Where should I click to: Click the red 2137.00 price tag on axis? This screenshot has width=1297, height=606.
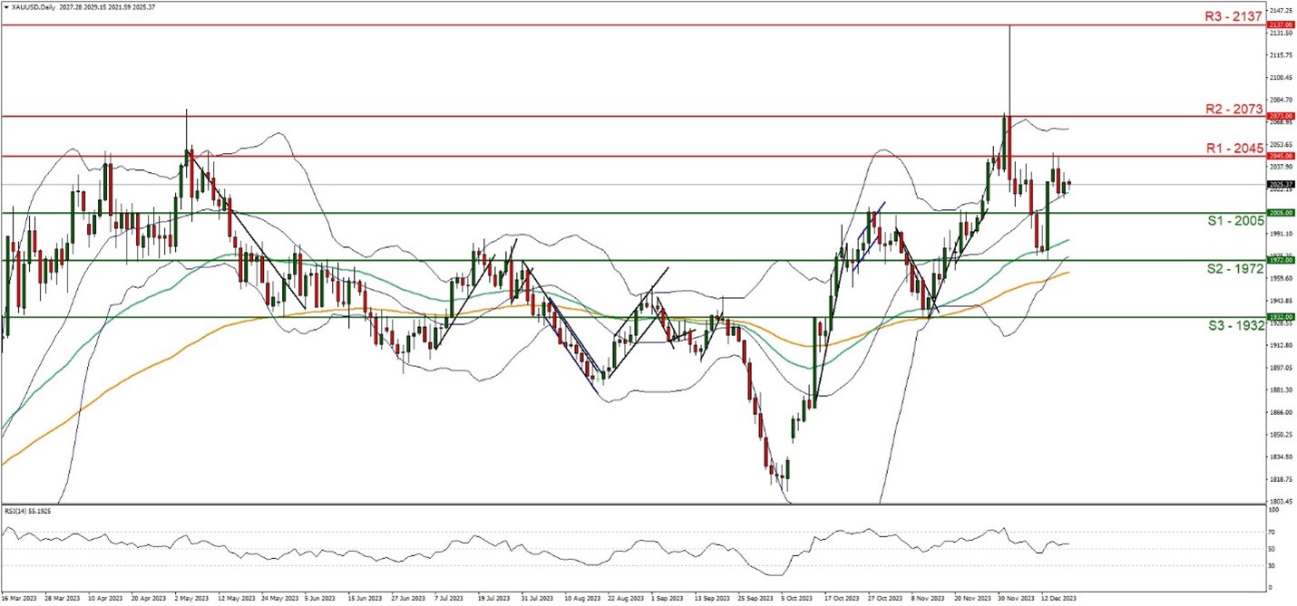[x=1280, y=25]
